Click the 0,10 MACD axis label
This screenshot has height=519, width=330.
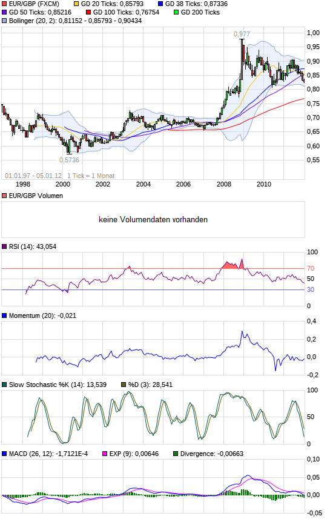click(313, 459)
